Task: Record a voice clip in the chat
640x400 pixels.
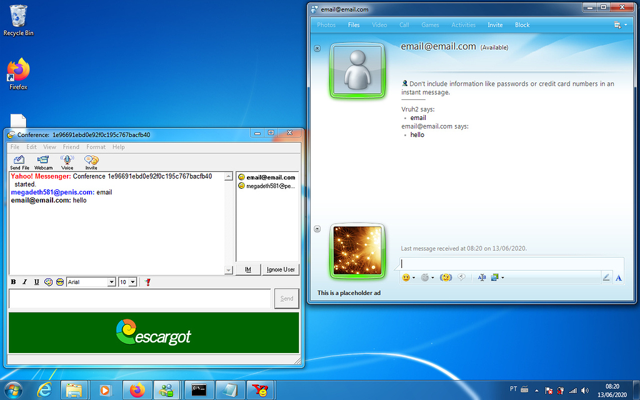Action: 462,277
